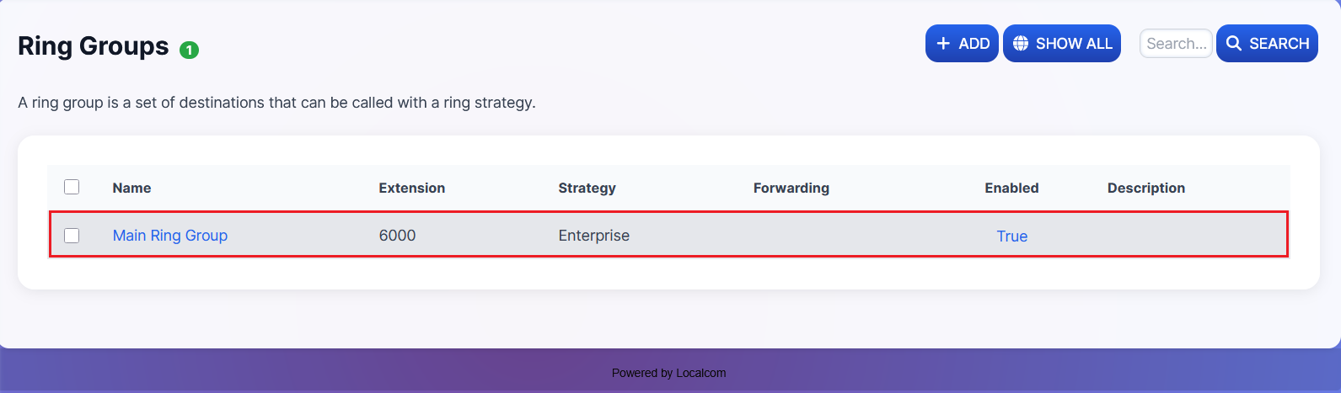Check the Main Ring Group row checkbox
Viewport: 1341px width, 393px height.
click(72, 236)
